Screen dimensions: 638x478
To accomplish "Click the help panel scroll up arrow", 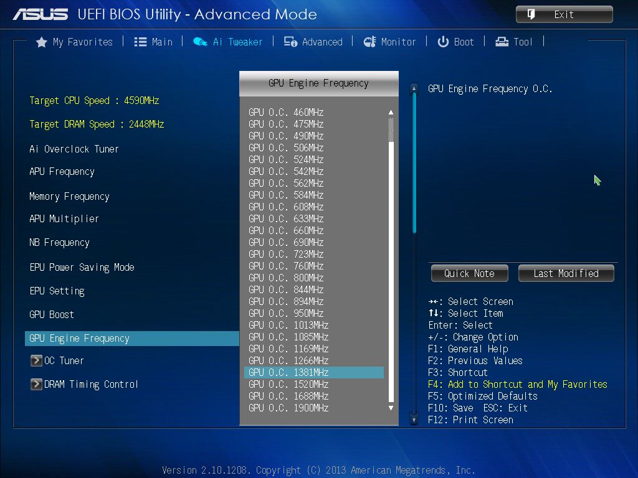I will pyautogui.click(x=414, y=88).
